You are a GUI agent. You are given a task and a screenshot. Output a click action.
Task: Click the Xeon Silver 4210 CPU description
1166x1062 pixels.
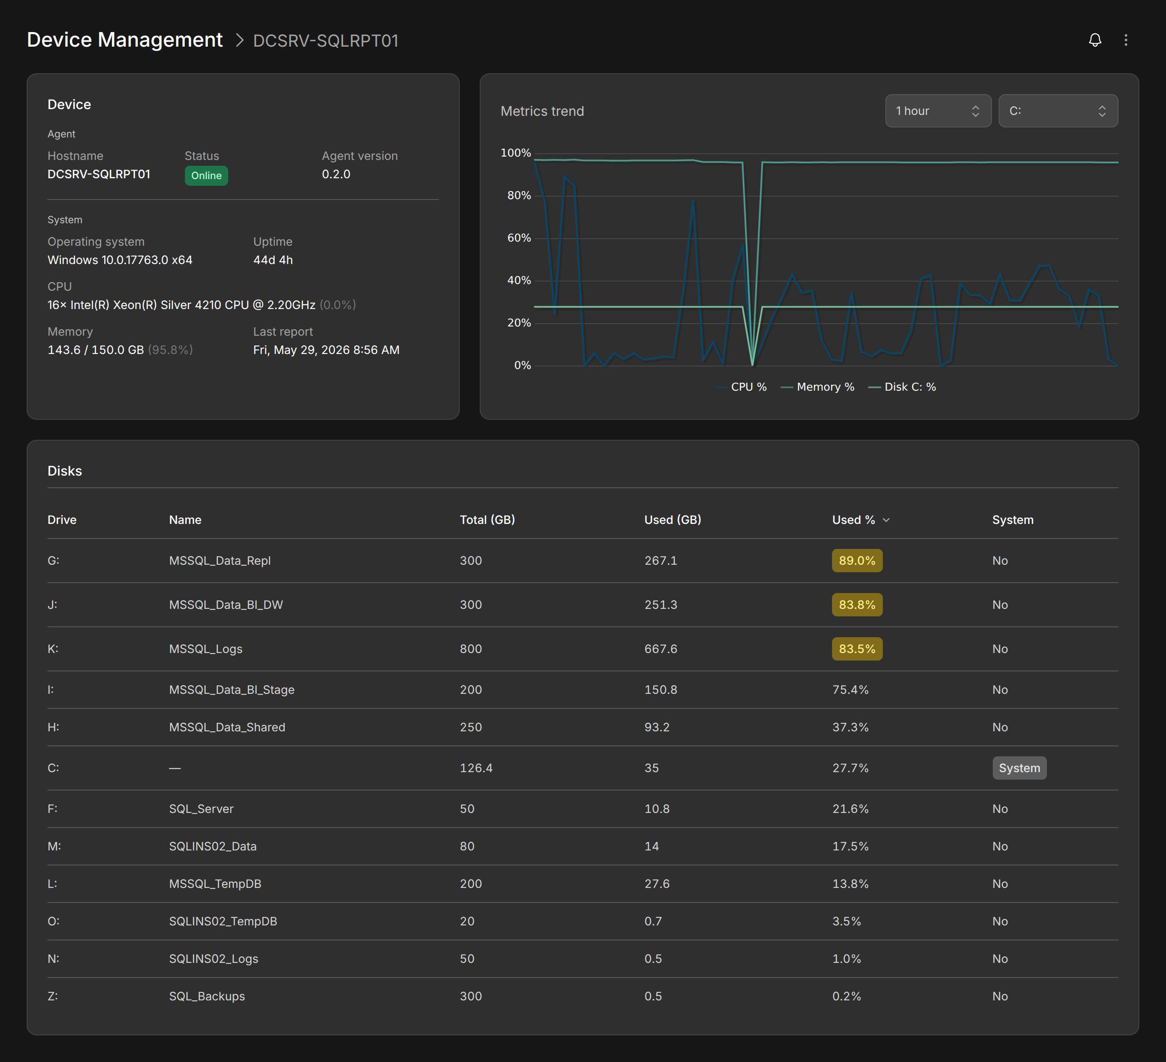point(181,305)
